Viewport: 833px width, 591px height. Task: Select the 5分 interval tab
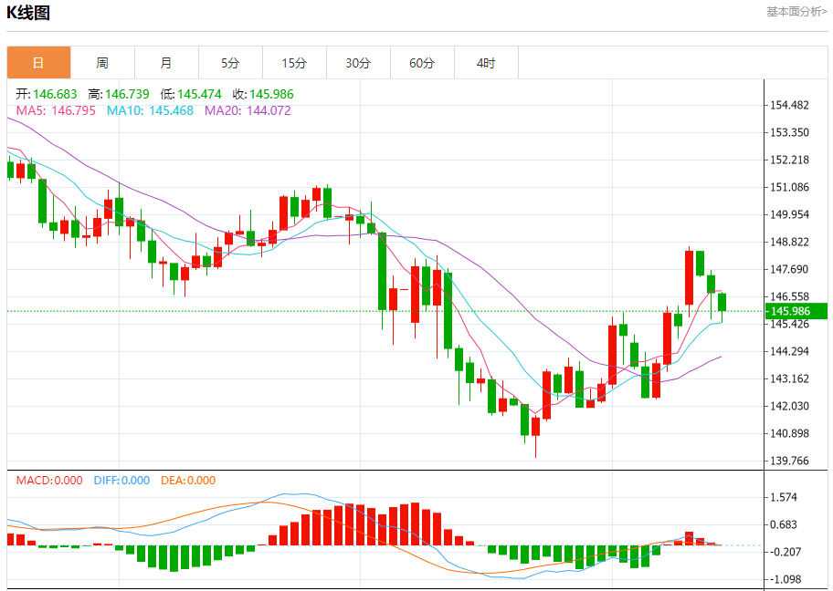[x=230, y=63]
